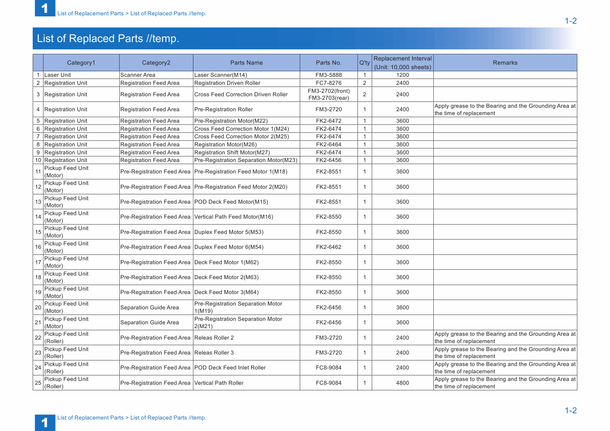Click the Remarks column header
This screenshot has width=610, height=431.
coord(505,63)
